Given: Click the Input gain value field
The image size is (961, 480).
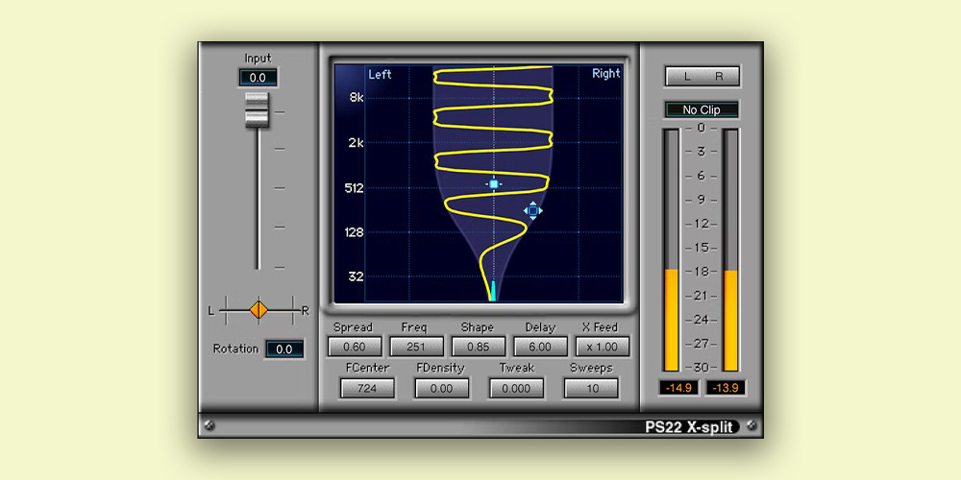Looking at the screenshot, I should pyautogui.click(x=258, y=78).
